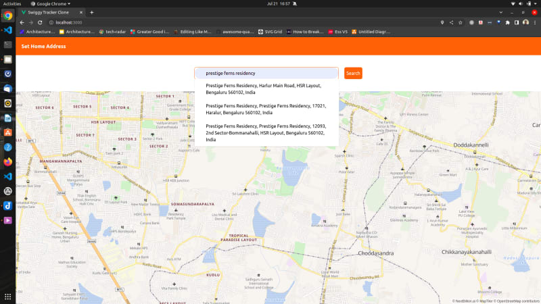Show all applications grid
541x304 pixels.
7,297
